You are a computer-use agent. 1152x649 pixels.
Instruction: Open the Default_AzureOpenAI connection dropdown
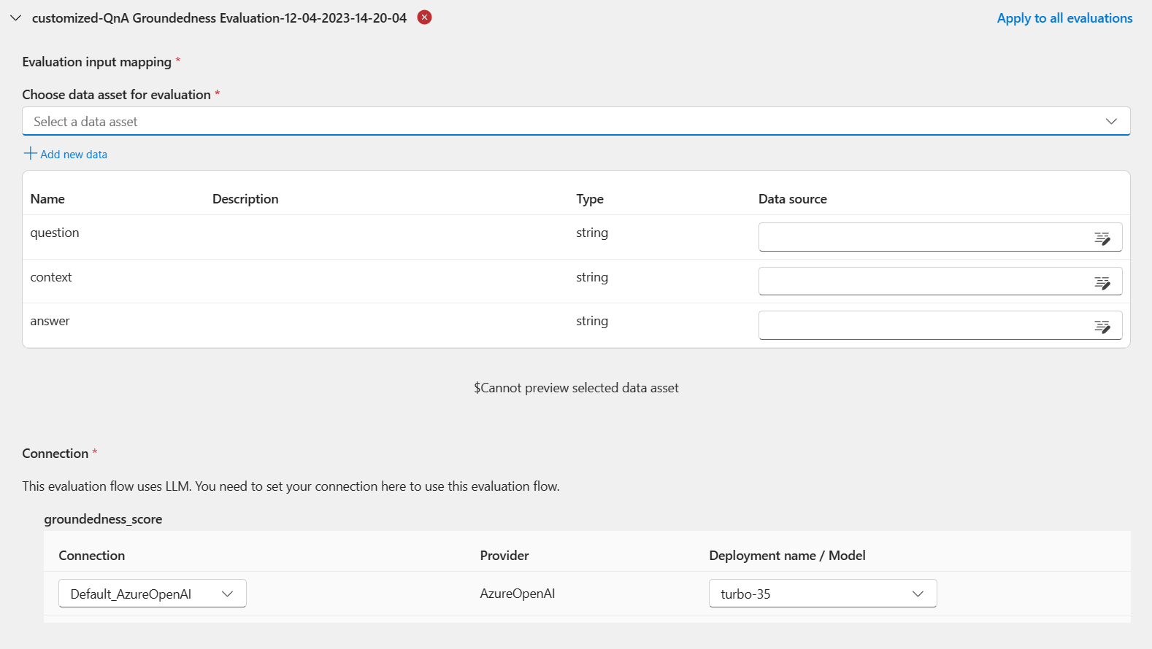pos(152,594)
